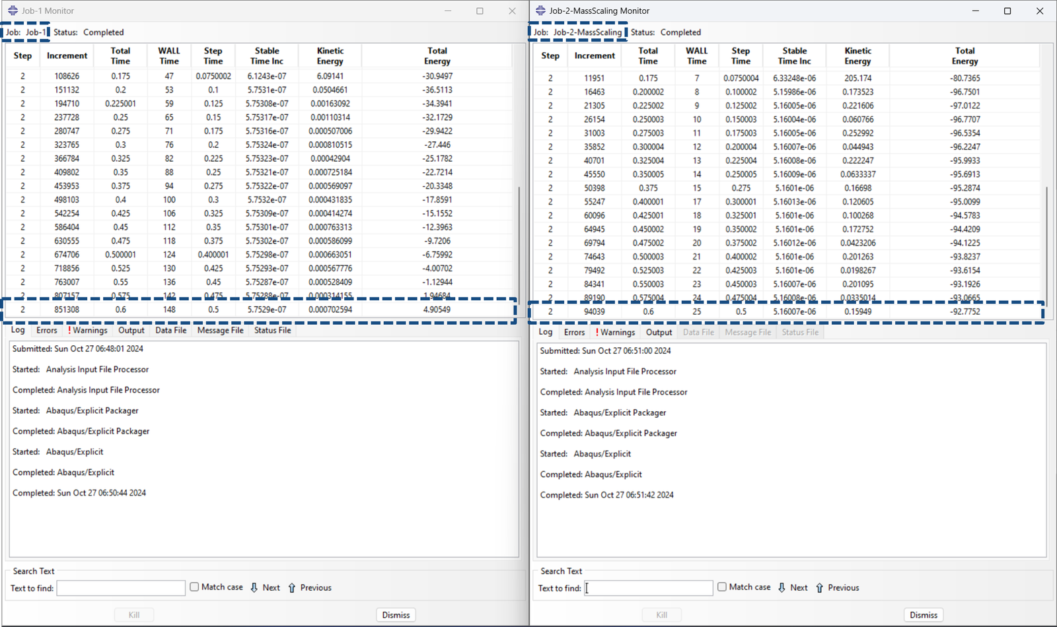Viewport: 1057px width, 627px height.
Task: Click Previous arrow icon in Job-2-MassScaling search
Action: 820,587
